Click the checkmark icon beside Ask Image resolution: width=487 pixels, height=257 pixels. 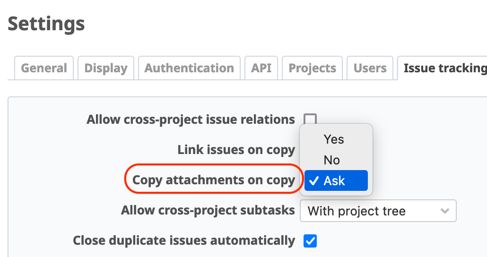point(313,180)
